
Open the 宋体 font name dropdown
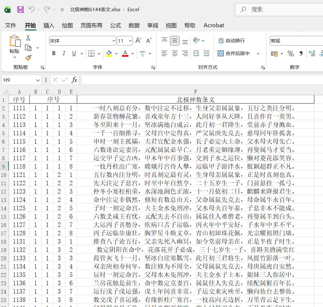pyautogui.click(x=114, y=41)
